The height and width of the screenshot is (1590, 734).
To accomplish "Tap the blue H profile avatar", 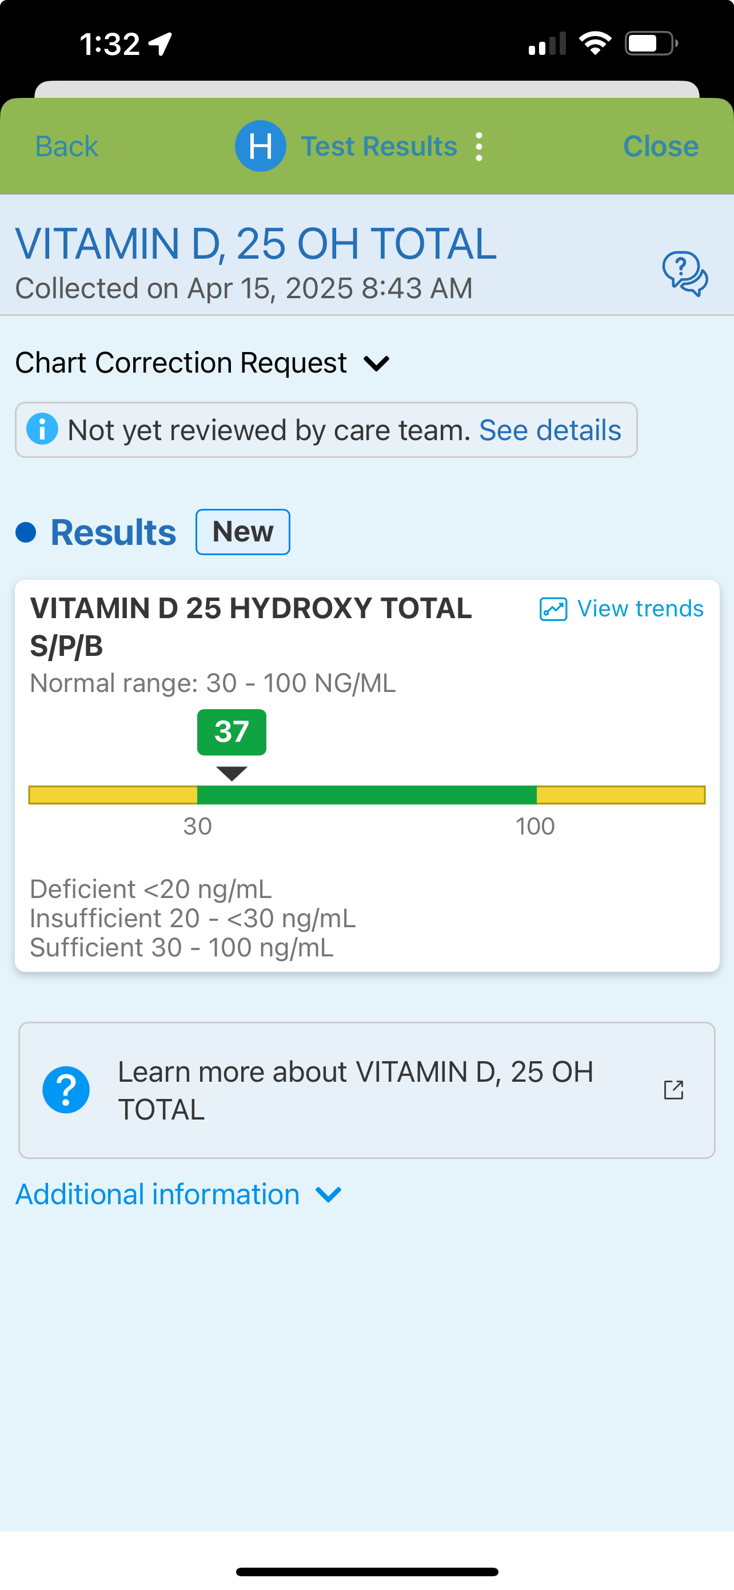I will pyautogui.click(x=260, y=147).
